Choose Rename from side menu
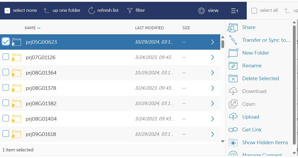Image resolution: width=298 pixels, height=158 pixels. point(252,66)
